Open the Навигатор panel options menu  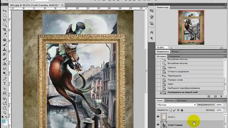225,7
